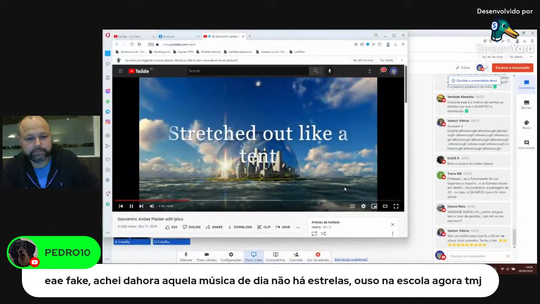The width and height of the screenshot is (540, 304).
Task: Go to YouTube home via the logo
Action: (x=139, y=71)
